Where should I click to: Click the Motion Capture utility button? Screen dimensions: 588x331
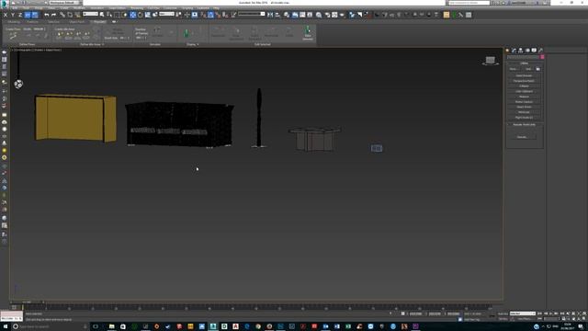click(x=524, y=102)
